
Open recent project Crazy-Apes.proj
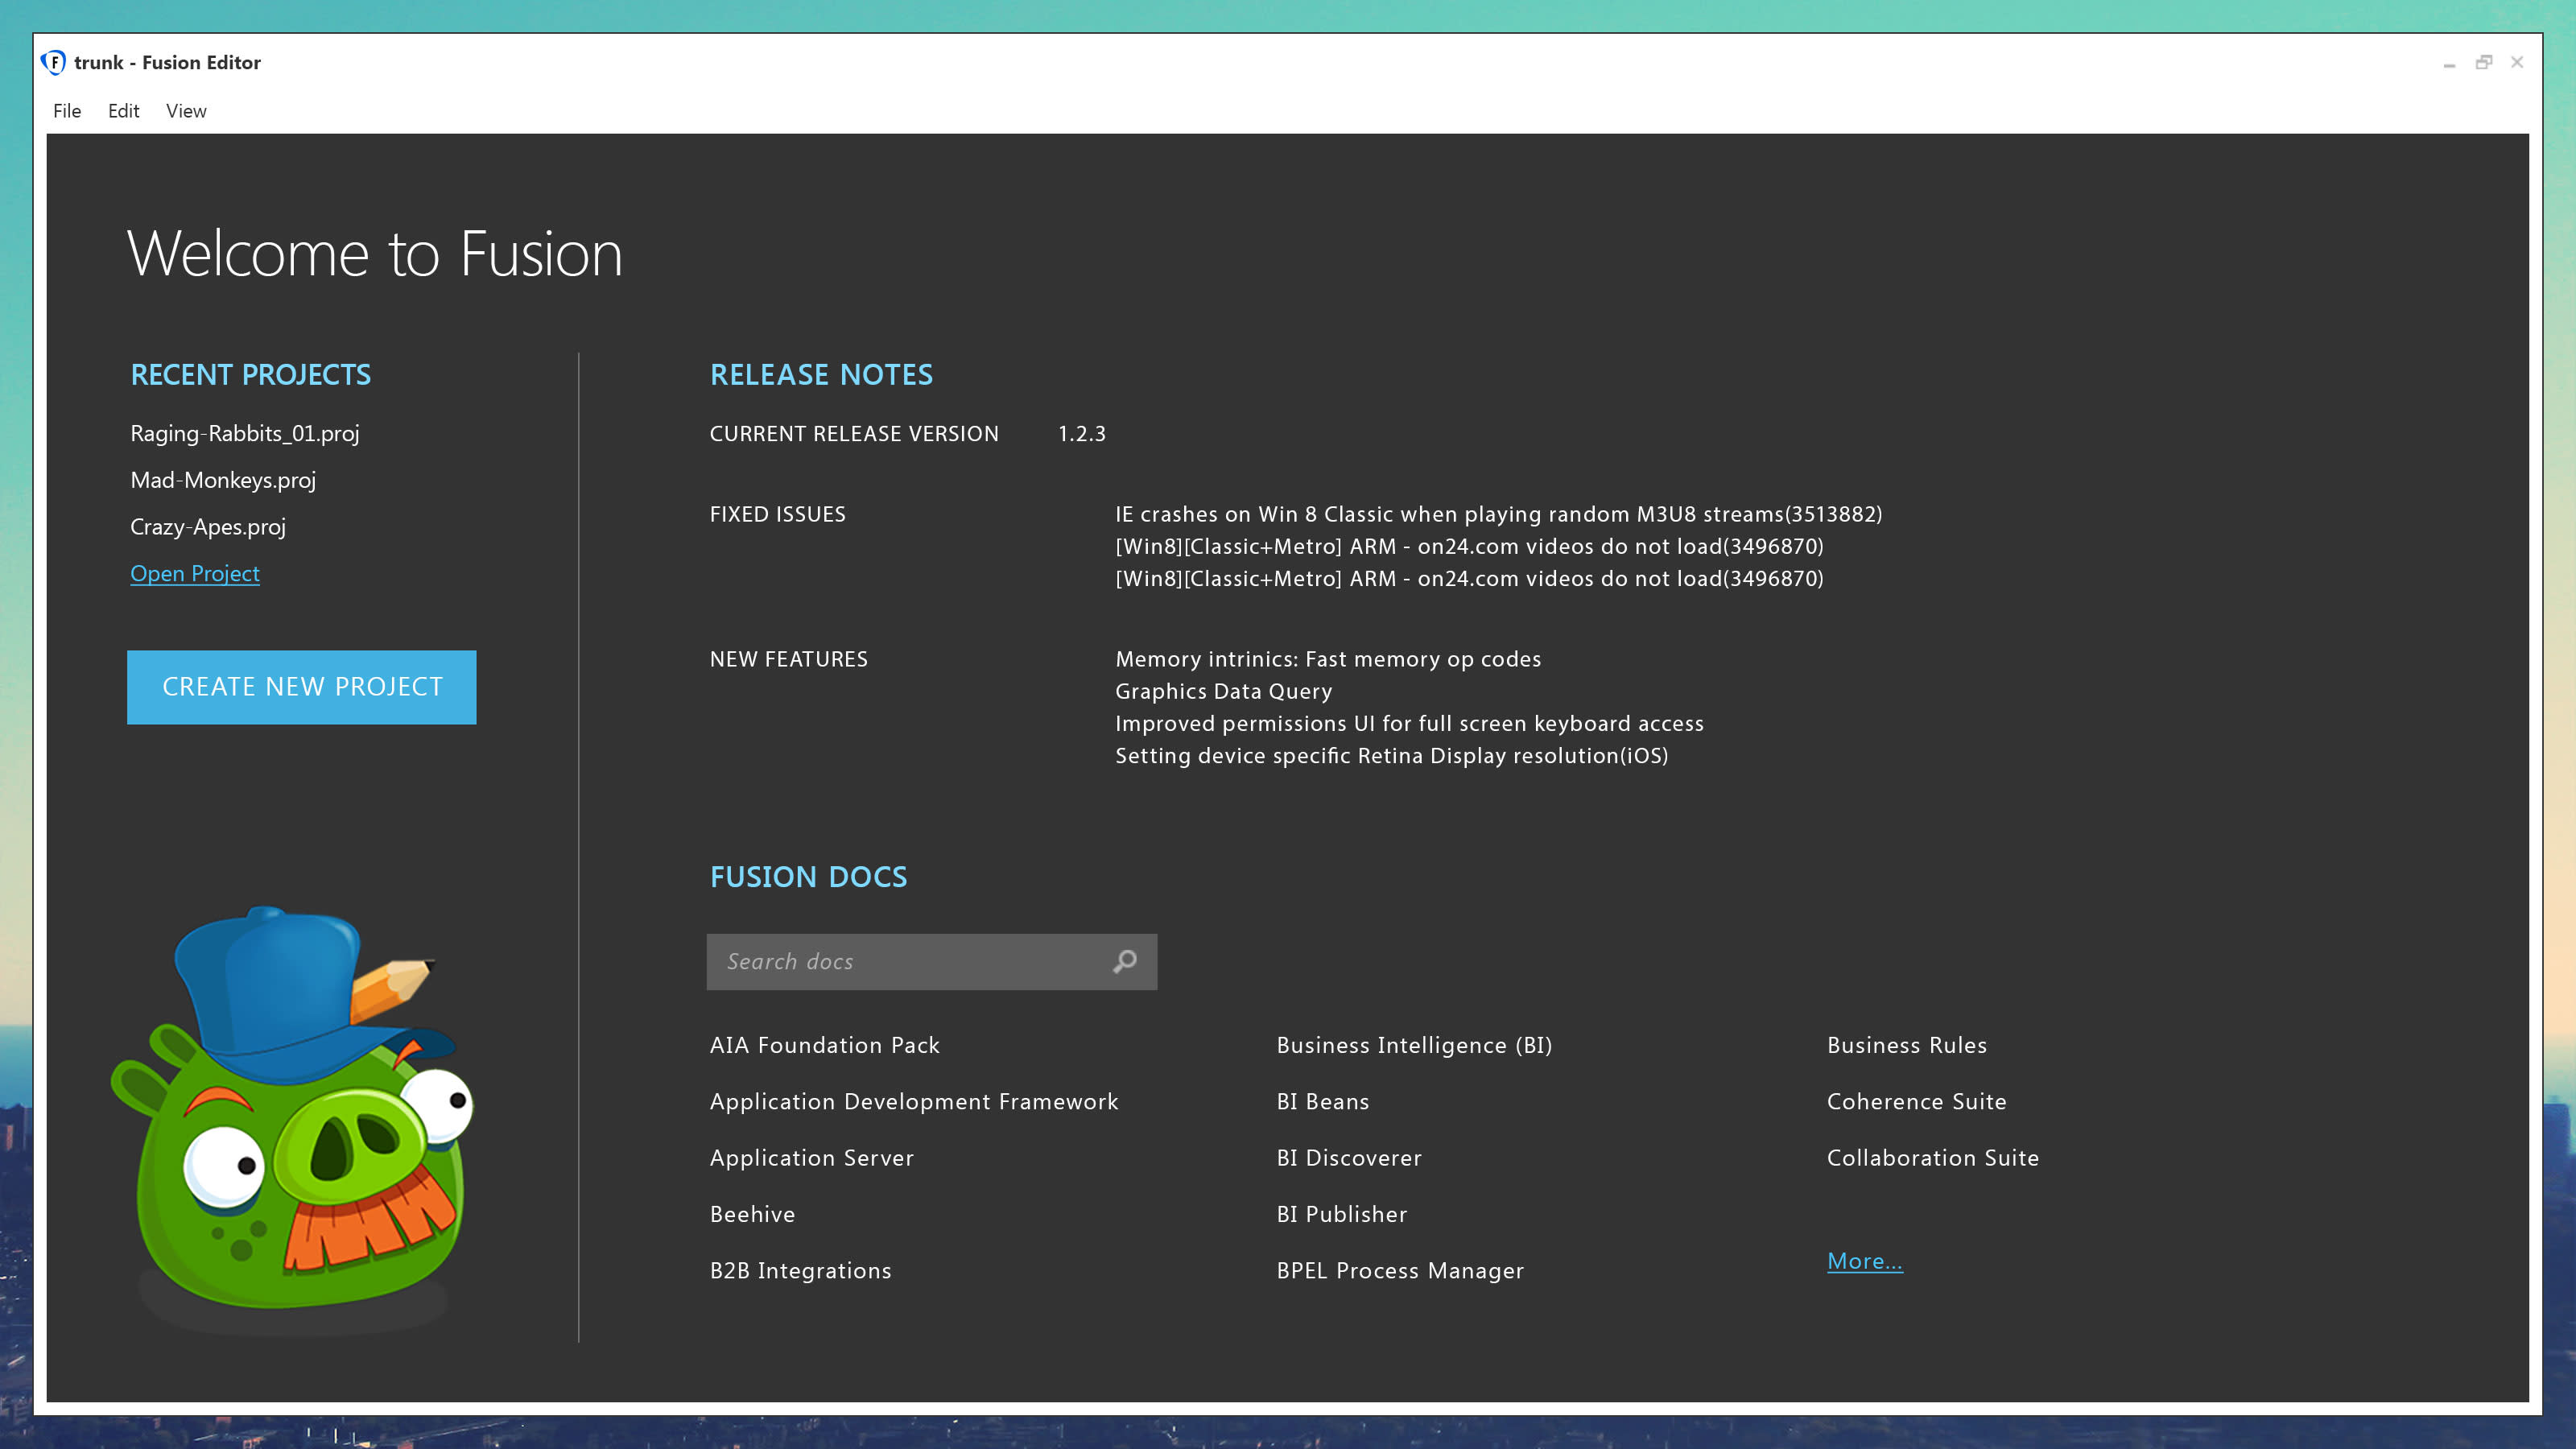click(x=208, y=527)
